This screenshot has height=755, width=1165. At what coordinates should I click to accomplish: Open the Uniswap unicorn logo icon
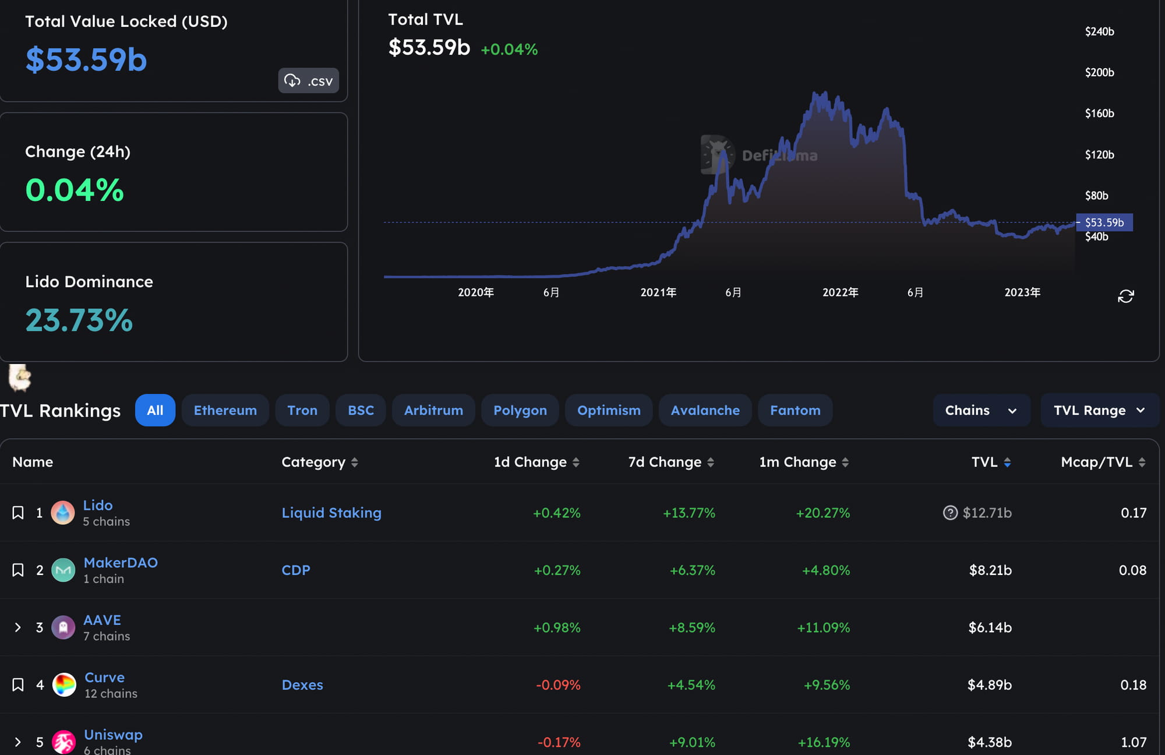coord(63,742)
